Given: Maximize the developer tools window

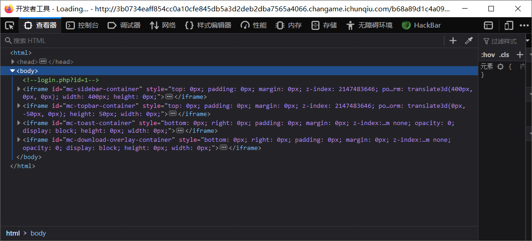Looking at the screenshot, I should (x=491, y=9).
